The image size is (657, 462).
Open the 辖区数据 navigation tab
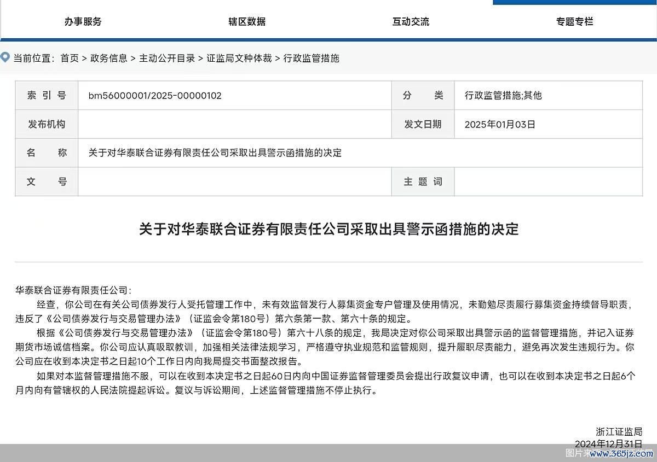tap(247, 22)
